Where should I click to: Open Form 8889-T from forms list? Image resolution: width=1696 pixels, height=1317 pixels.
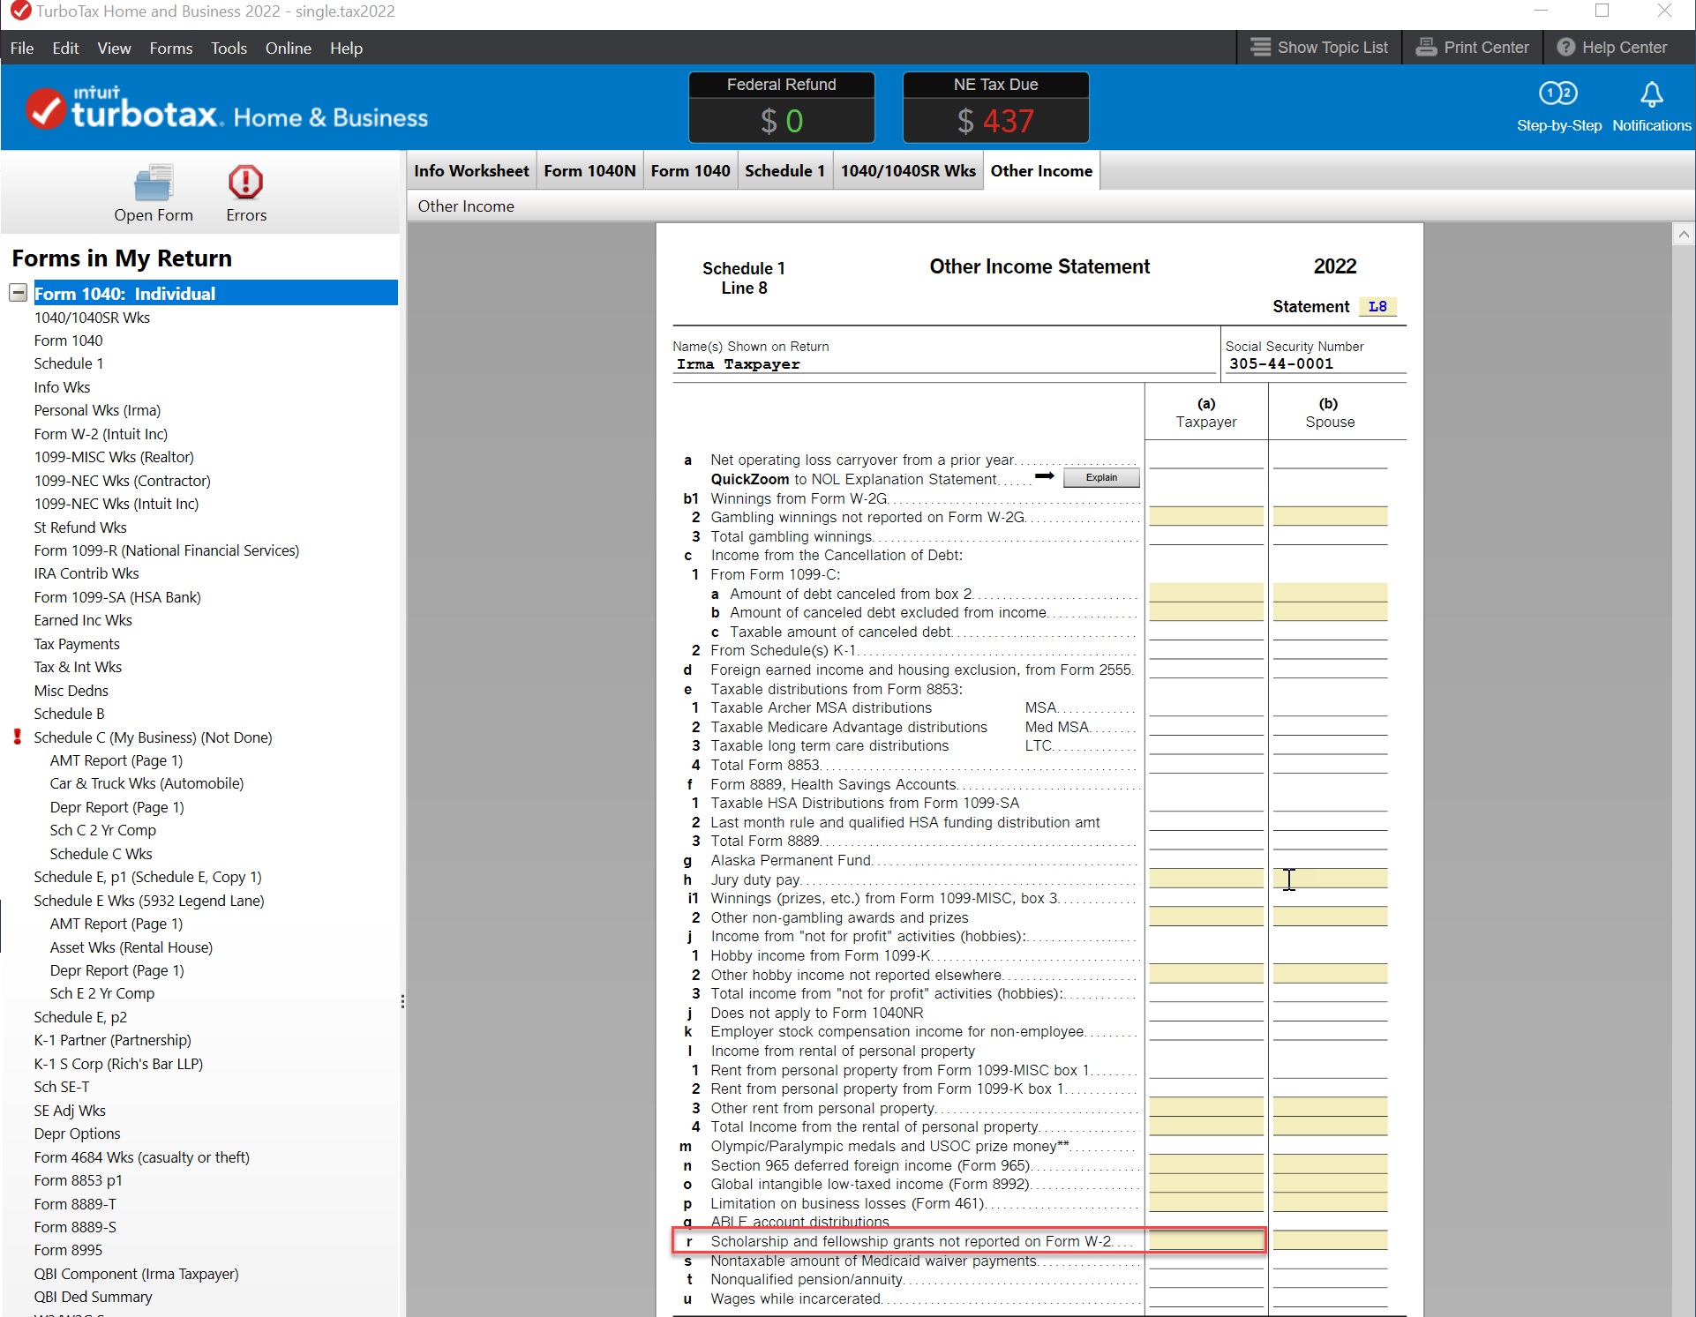[x=75, y=1204]
